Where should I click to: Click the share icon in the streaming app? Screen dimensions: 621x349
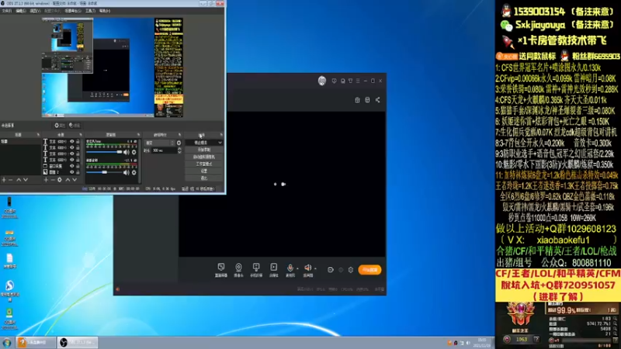point(377,100)
